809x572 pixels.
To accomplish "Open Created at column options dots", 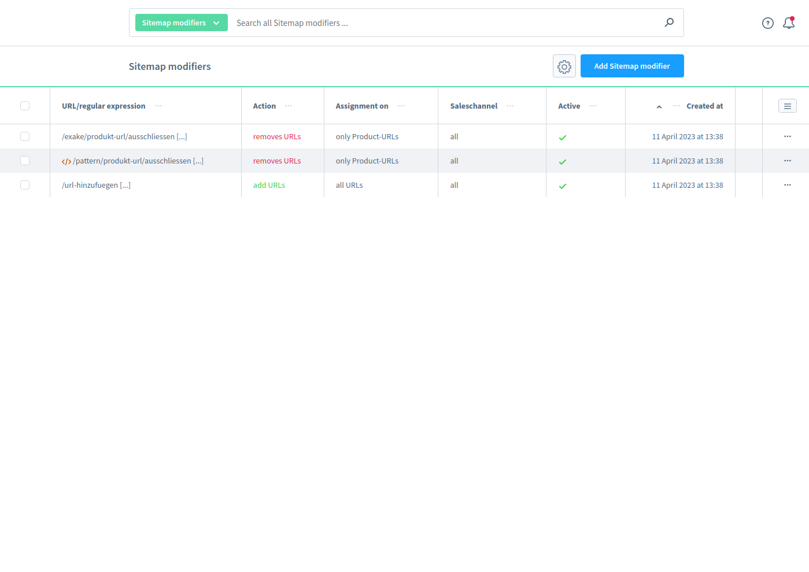I will coord(677,106).
